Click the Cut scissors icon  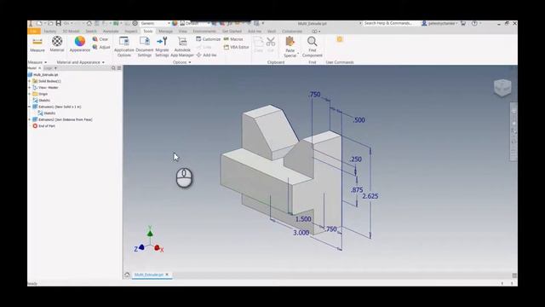click(x=271, y=42)
